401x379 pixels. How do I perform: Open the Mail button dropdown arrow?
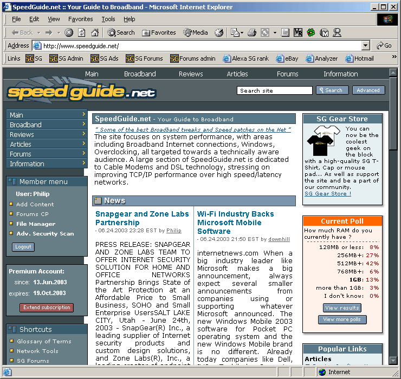(242, 32)
